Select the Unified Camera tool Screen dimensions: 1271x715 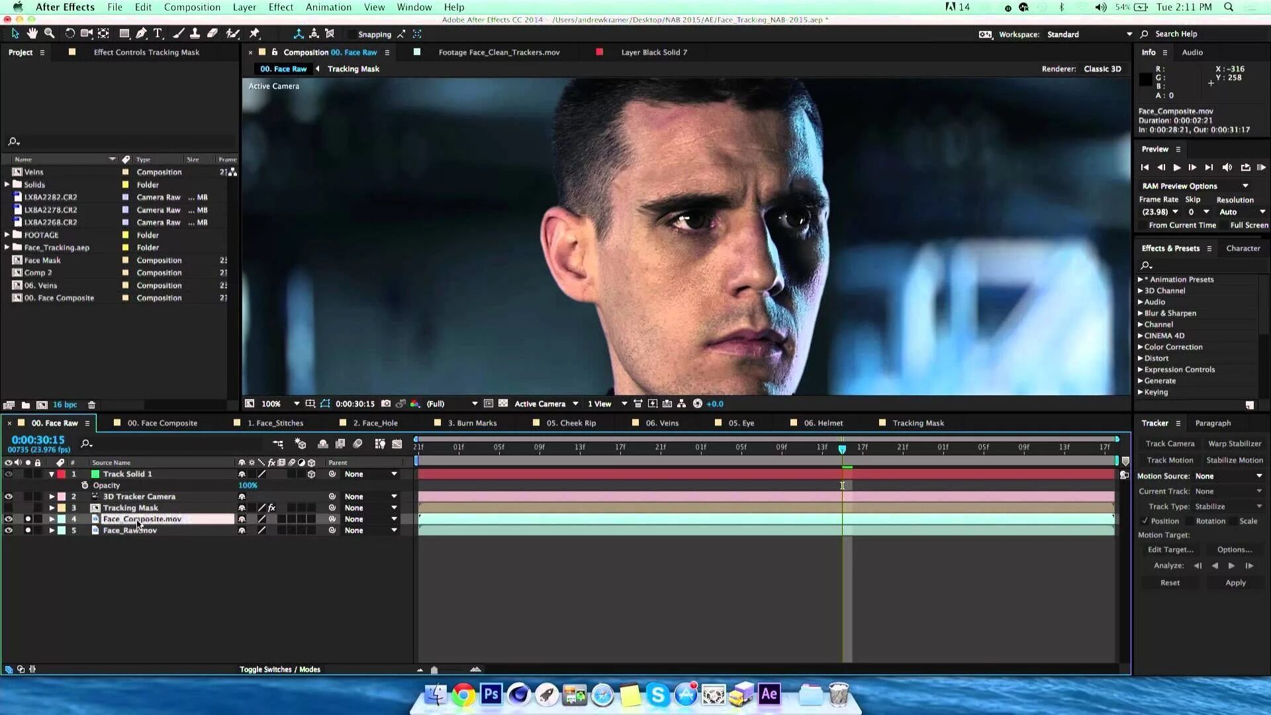(86, 33)
